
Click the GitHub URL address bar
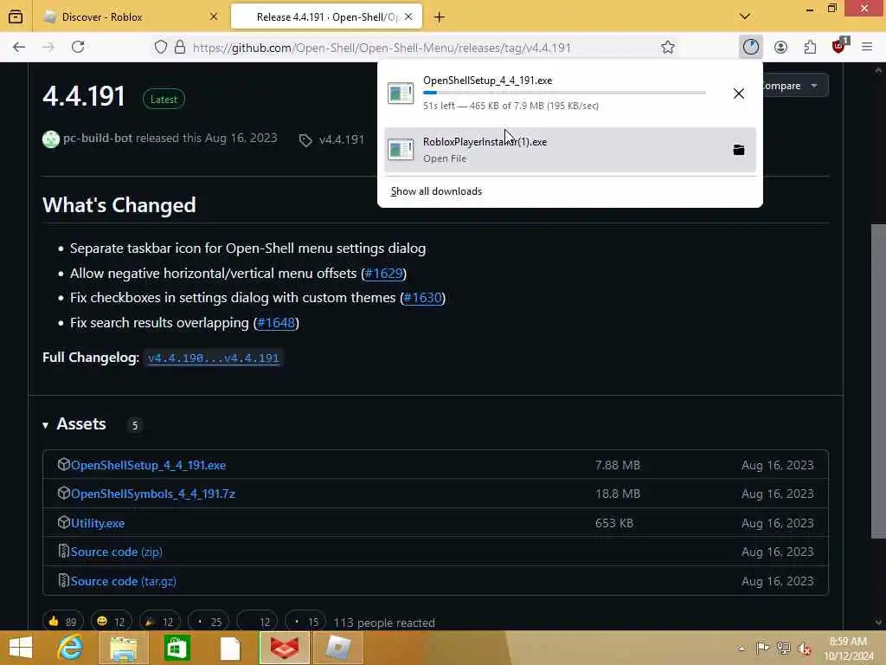coord(382,48)
